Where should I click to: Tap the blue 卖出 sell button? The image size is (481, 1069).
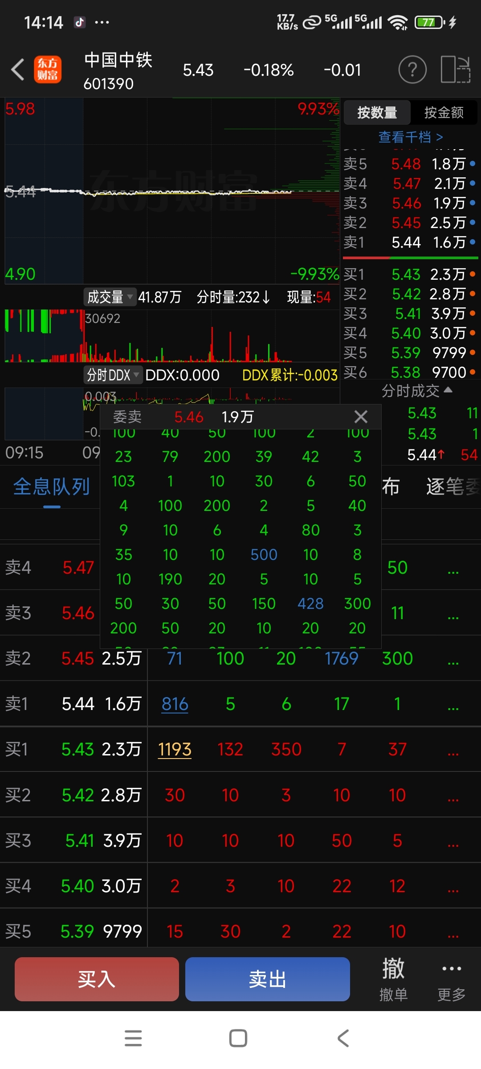pyautogui.click(x=267, y=979)
